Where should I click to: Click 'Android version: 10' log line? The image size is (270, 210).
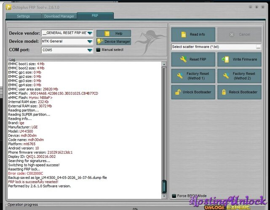[x=24, y=148]
